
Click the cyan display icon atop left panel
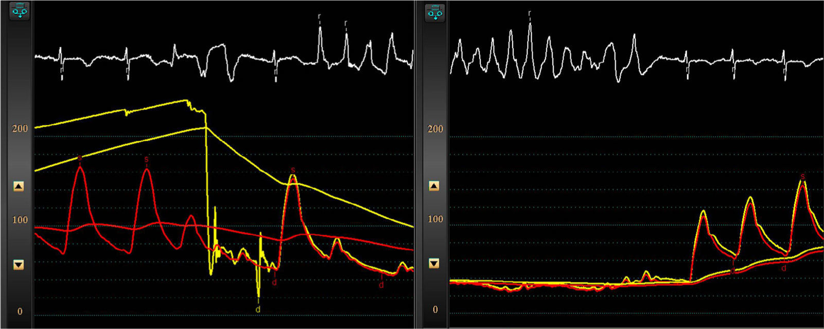tap(20, 11)
